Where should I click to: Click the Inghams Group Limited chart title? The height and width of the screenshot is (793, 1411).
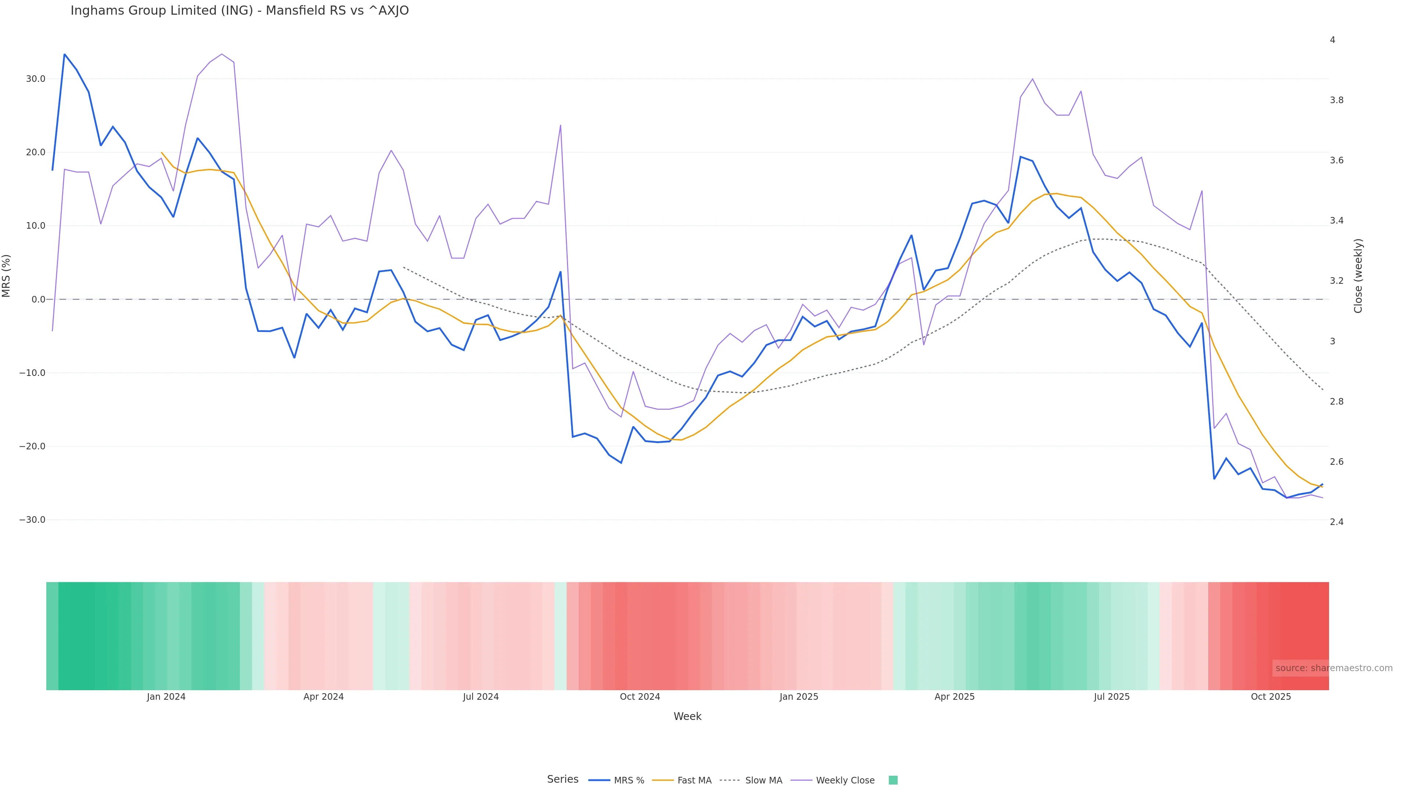(x=239, y=11)
